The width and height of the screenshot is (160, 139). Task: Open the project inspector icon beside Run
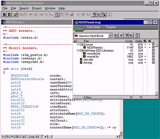(x=137, y=36)
